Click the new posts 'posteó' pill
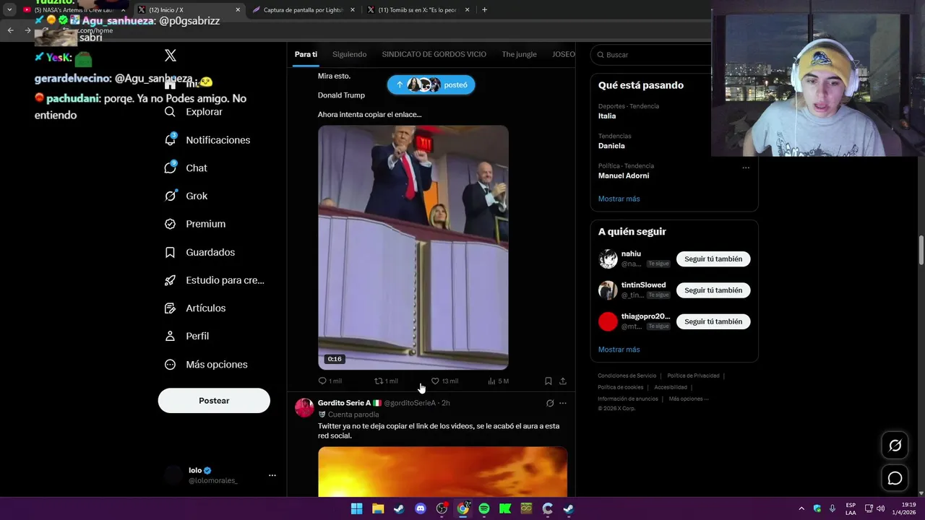Viewport: 925px width, 520px height. click(x=431, y=84)
